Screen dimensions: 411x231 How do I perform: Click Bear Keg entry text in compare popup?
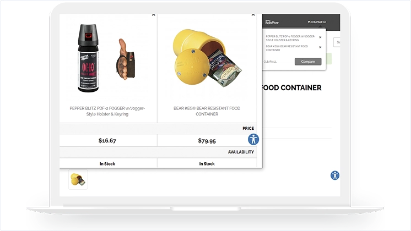[286, 48]
